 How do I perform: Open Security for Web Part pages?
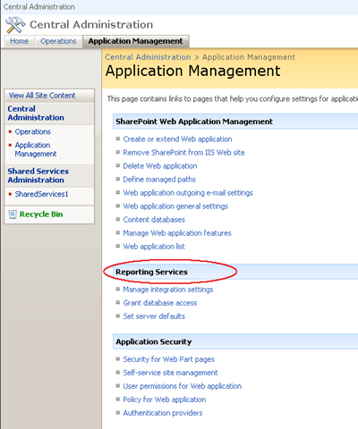[x=169, y=359]
